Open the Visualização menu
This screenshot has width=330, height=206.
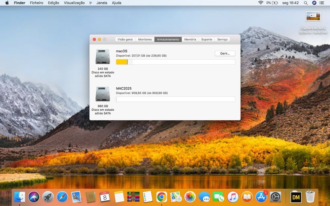tap(74, 3)
